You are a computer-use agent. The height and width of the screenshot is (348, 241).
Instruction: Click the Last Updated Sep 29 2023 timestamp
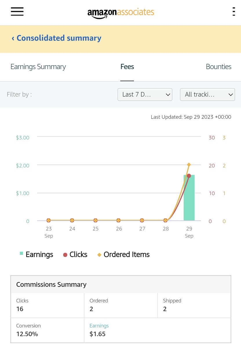pos(191,117)
